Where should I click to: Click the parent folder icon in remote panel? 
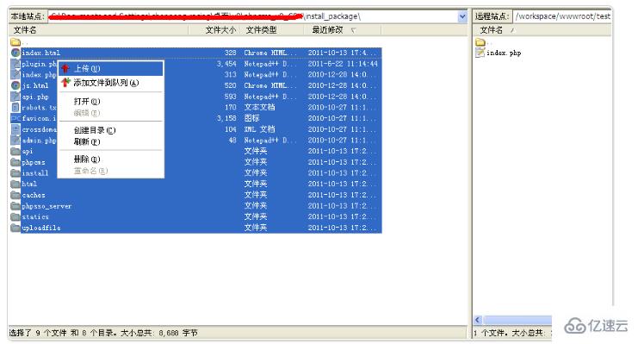(x=480, y=41)
